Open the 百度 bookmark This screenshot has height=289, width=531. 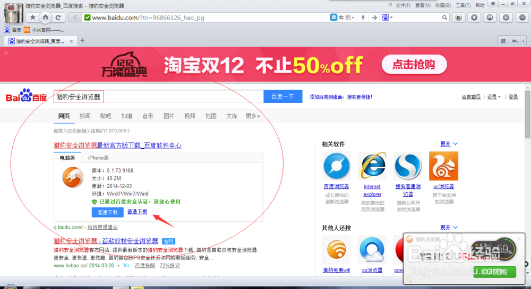tap(13, 30)
